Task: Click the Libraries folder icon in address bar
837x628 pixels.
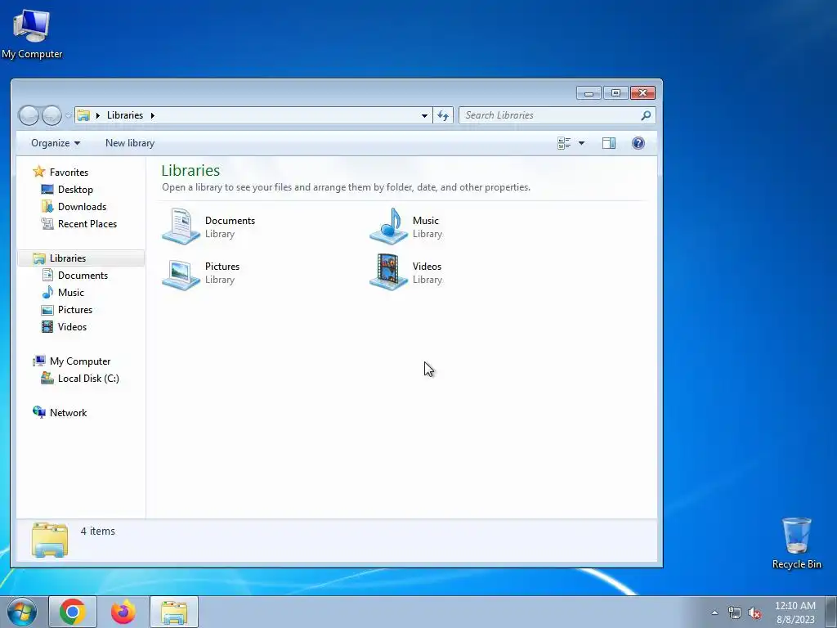Action: (x=83, y=115)
